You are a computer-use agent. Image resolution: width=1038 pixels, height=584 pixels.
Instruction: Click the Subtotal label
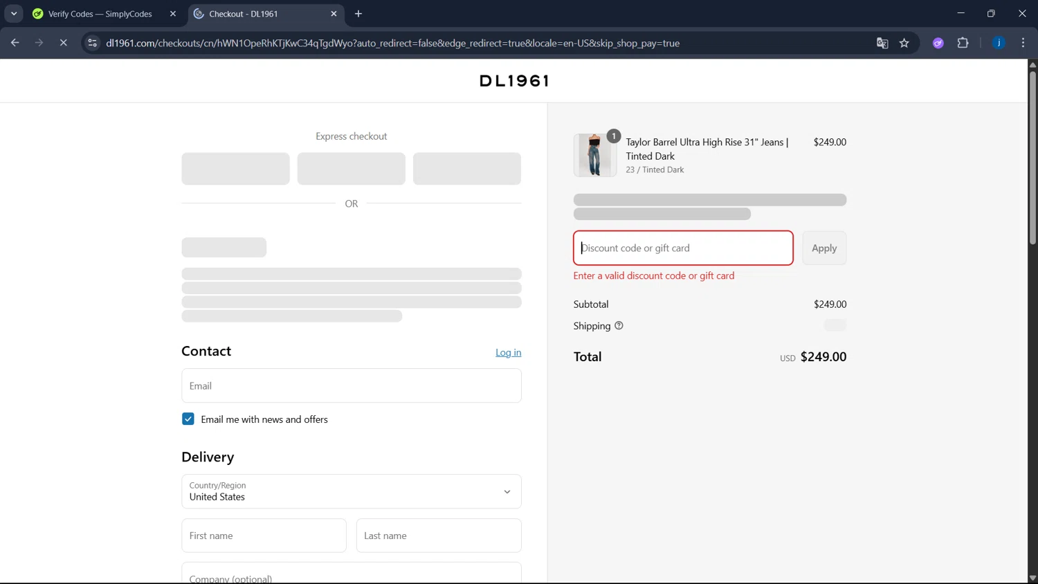tap(591, 304)
